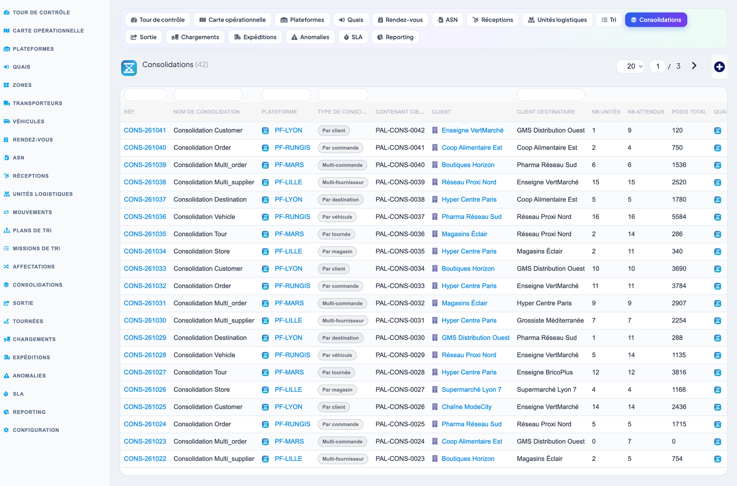The height and width of the screenshot is (486, 737).
Task: Open GMS Distribution Ouest client link
Action: (x=475, y=337)
